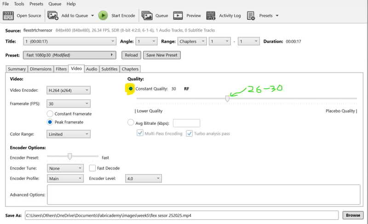
Task: Click the Add to Queue icon
Action: [x=53, y=16]
